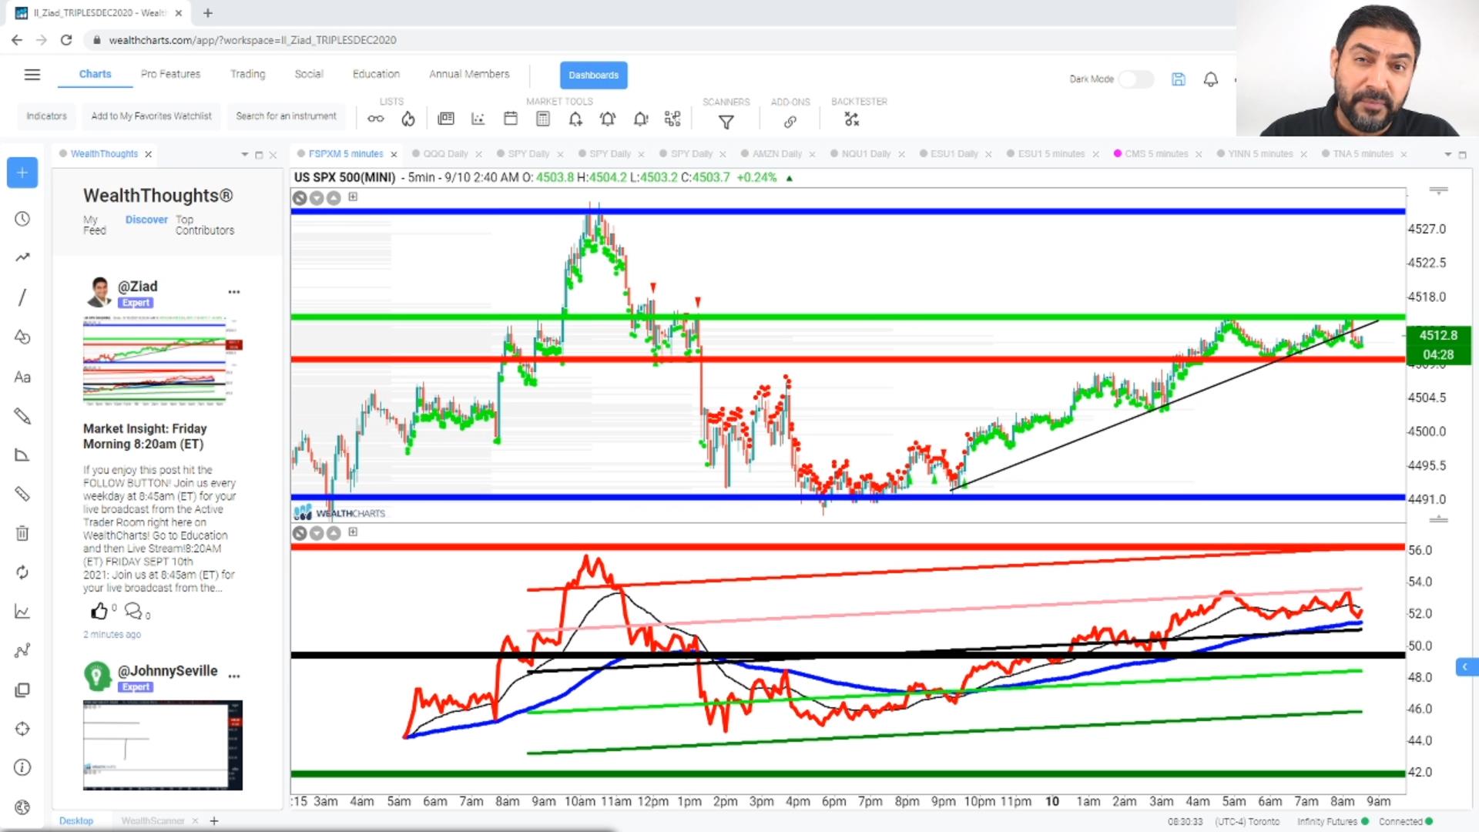The width and height of the screenshot is (1479, 832).
Task: Switch to the CMS 5 minutes tab
Action: pos(1156,154)
